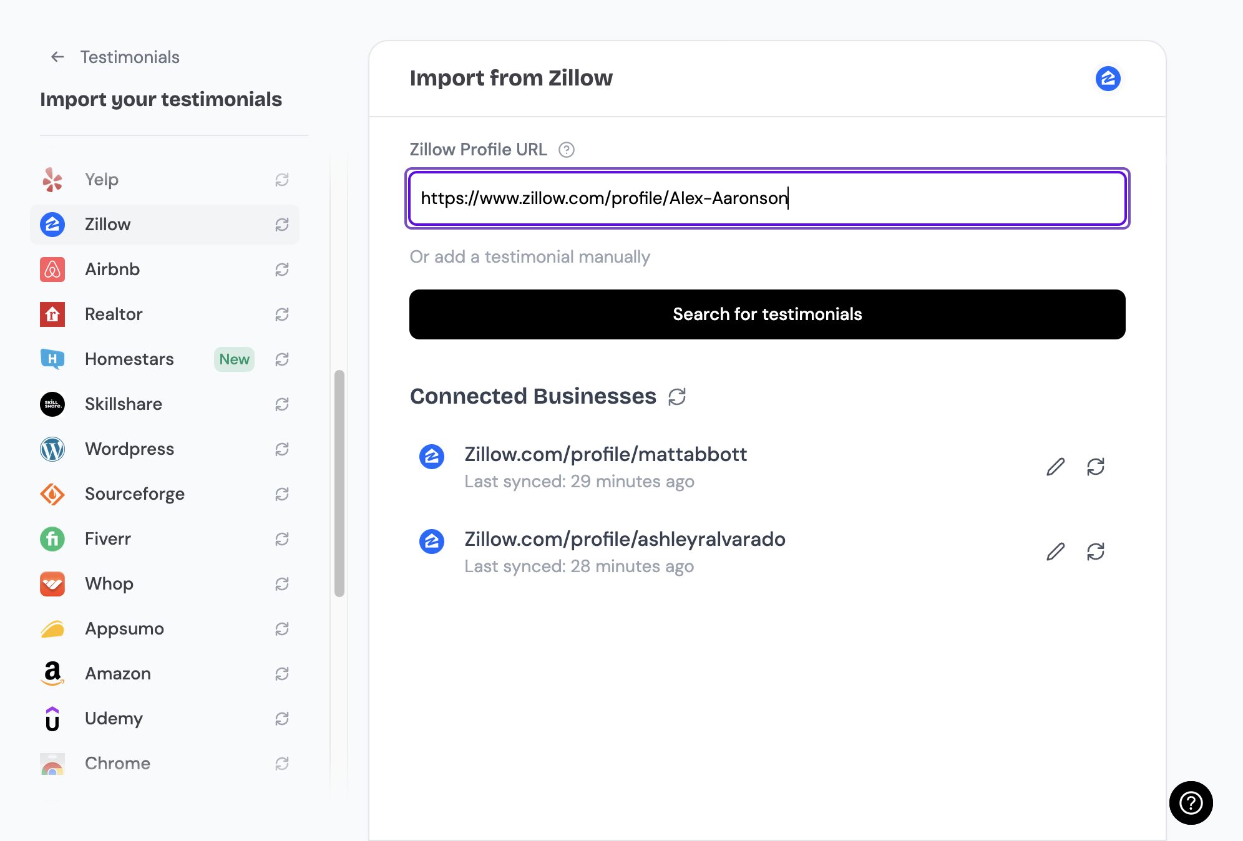Open Testimonials breadcrumb link
Viewport: 1243px width, 841px height.
coord(130,57)
